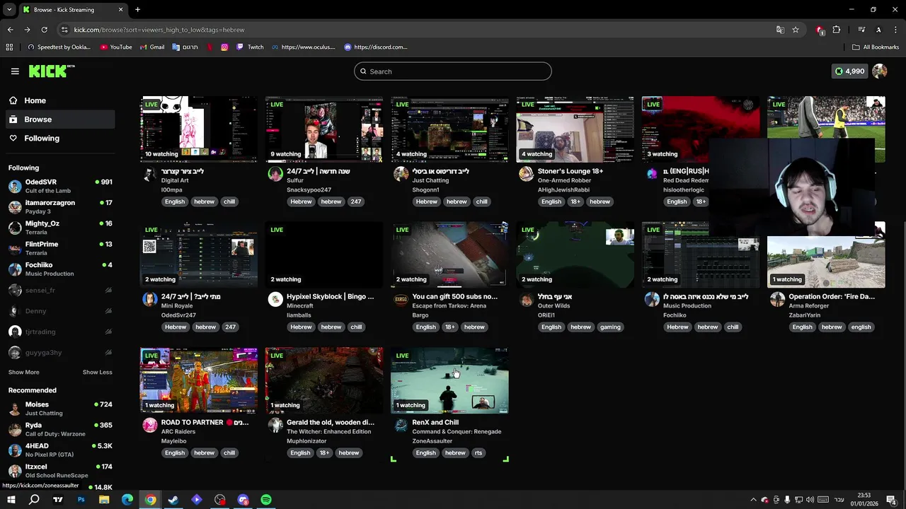Click the translate page icon
Screen dimensions: 906x509
point(780,30)
